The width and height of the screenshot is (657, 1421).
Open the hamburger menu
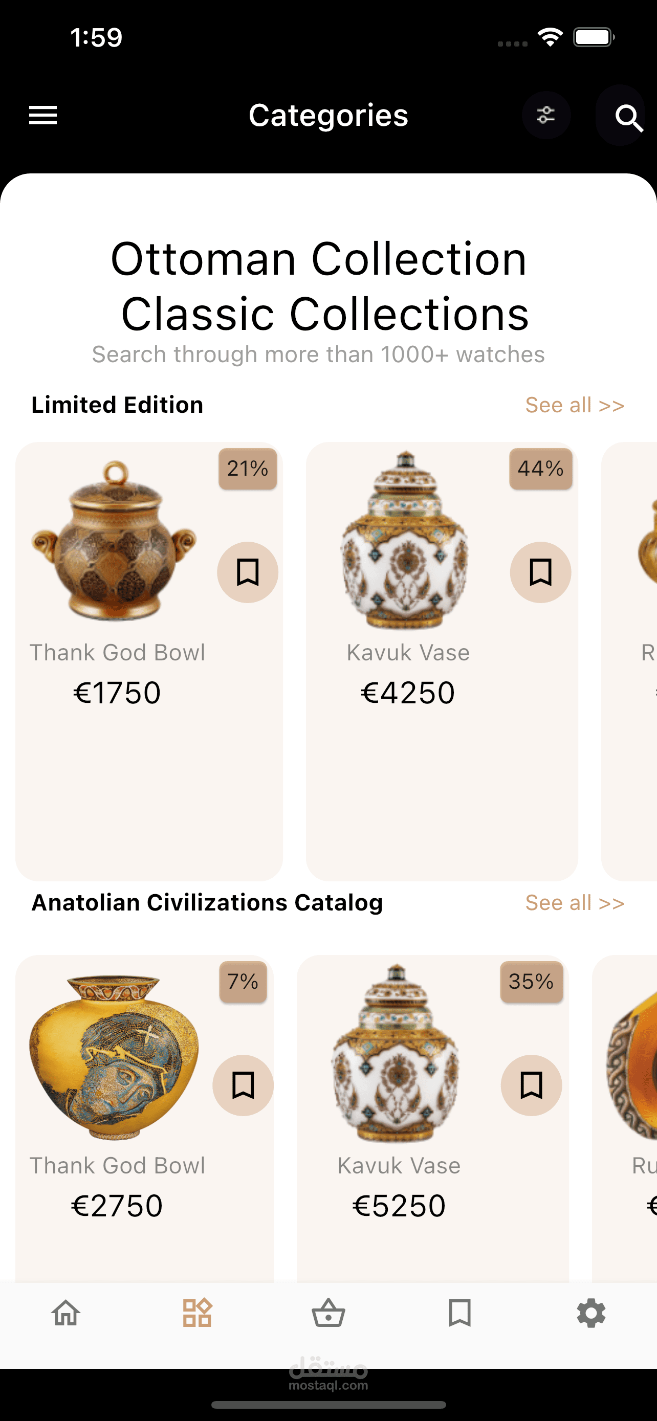pyautogui.click(x=43, y=115)
